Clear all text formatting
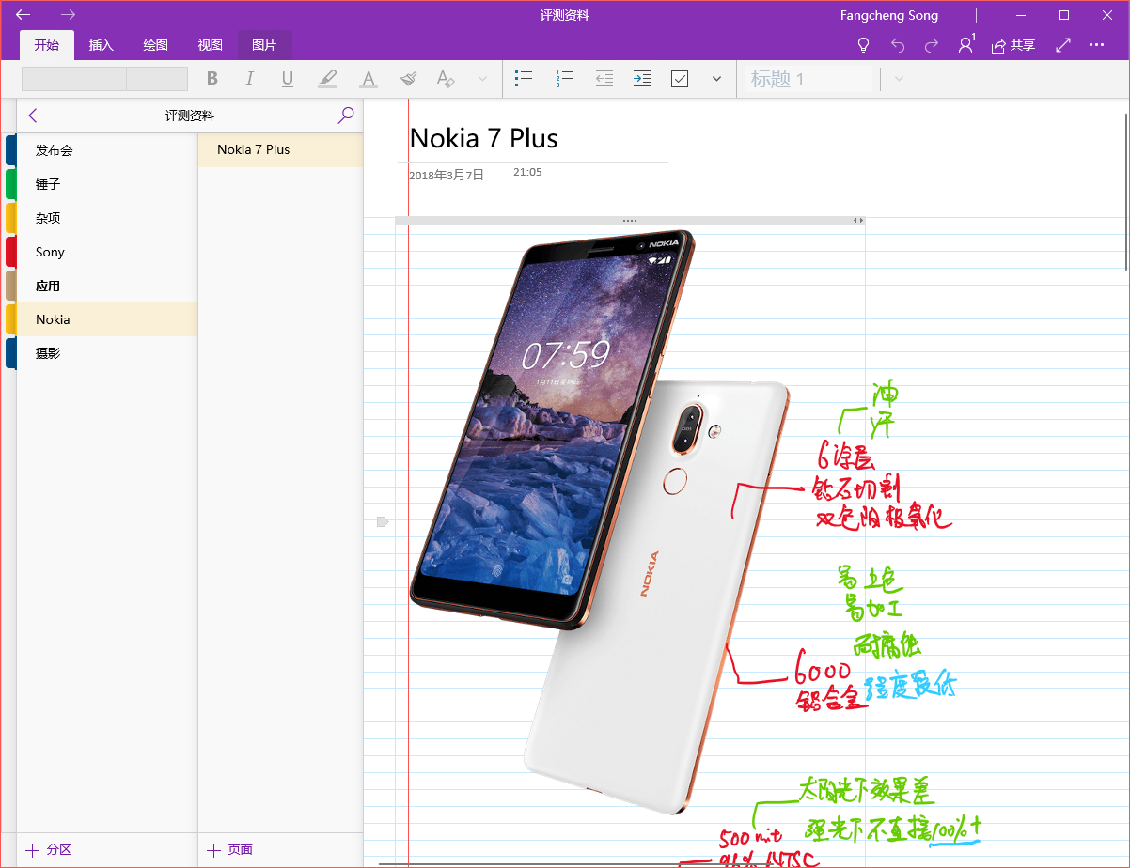1130x868 pixels. click(x=447, y=79)
